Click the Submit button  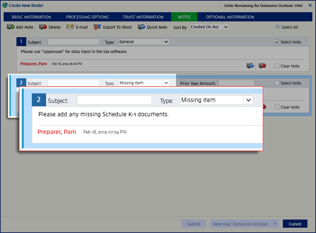(x=193, y=223)
